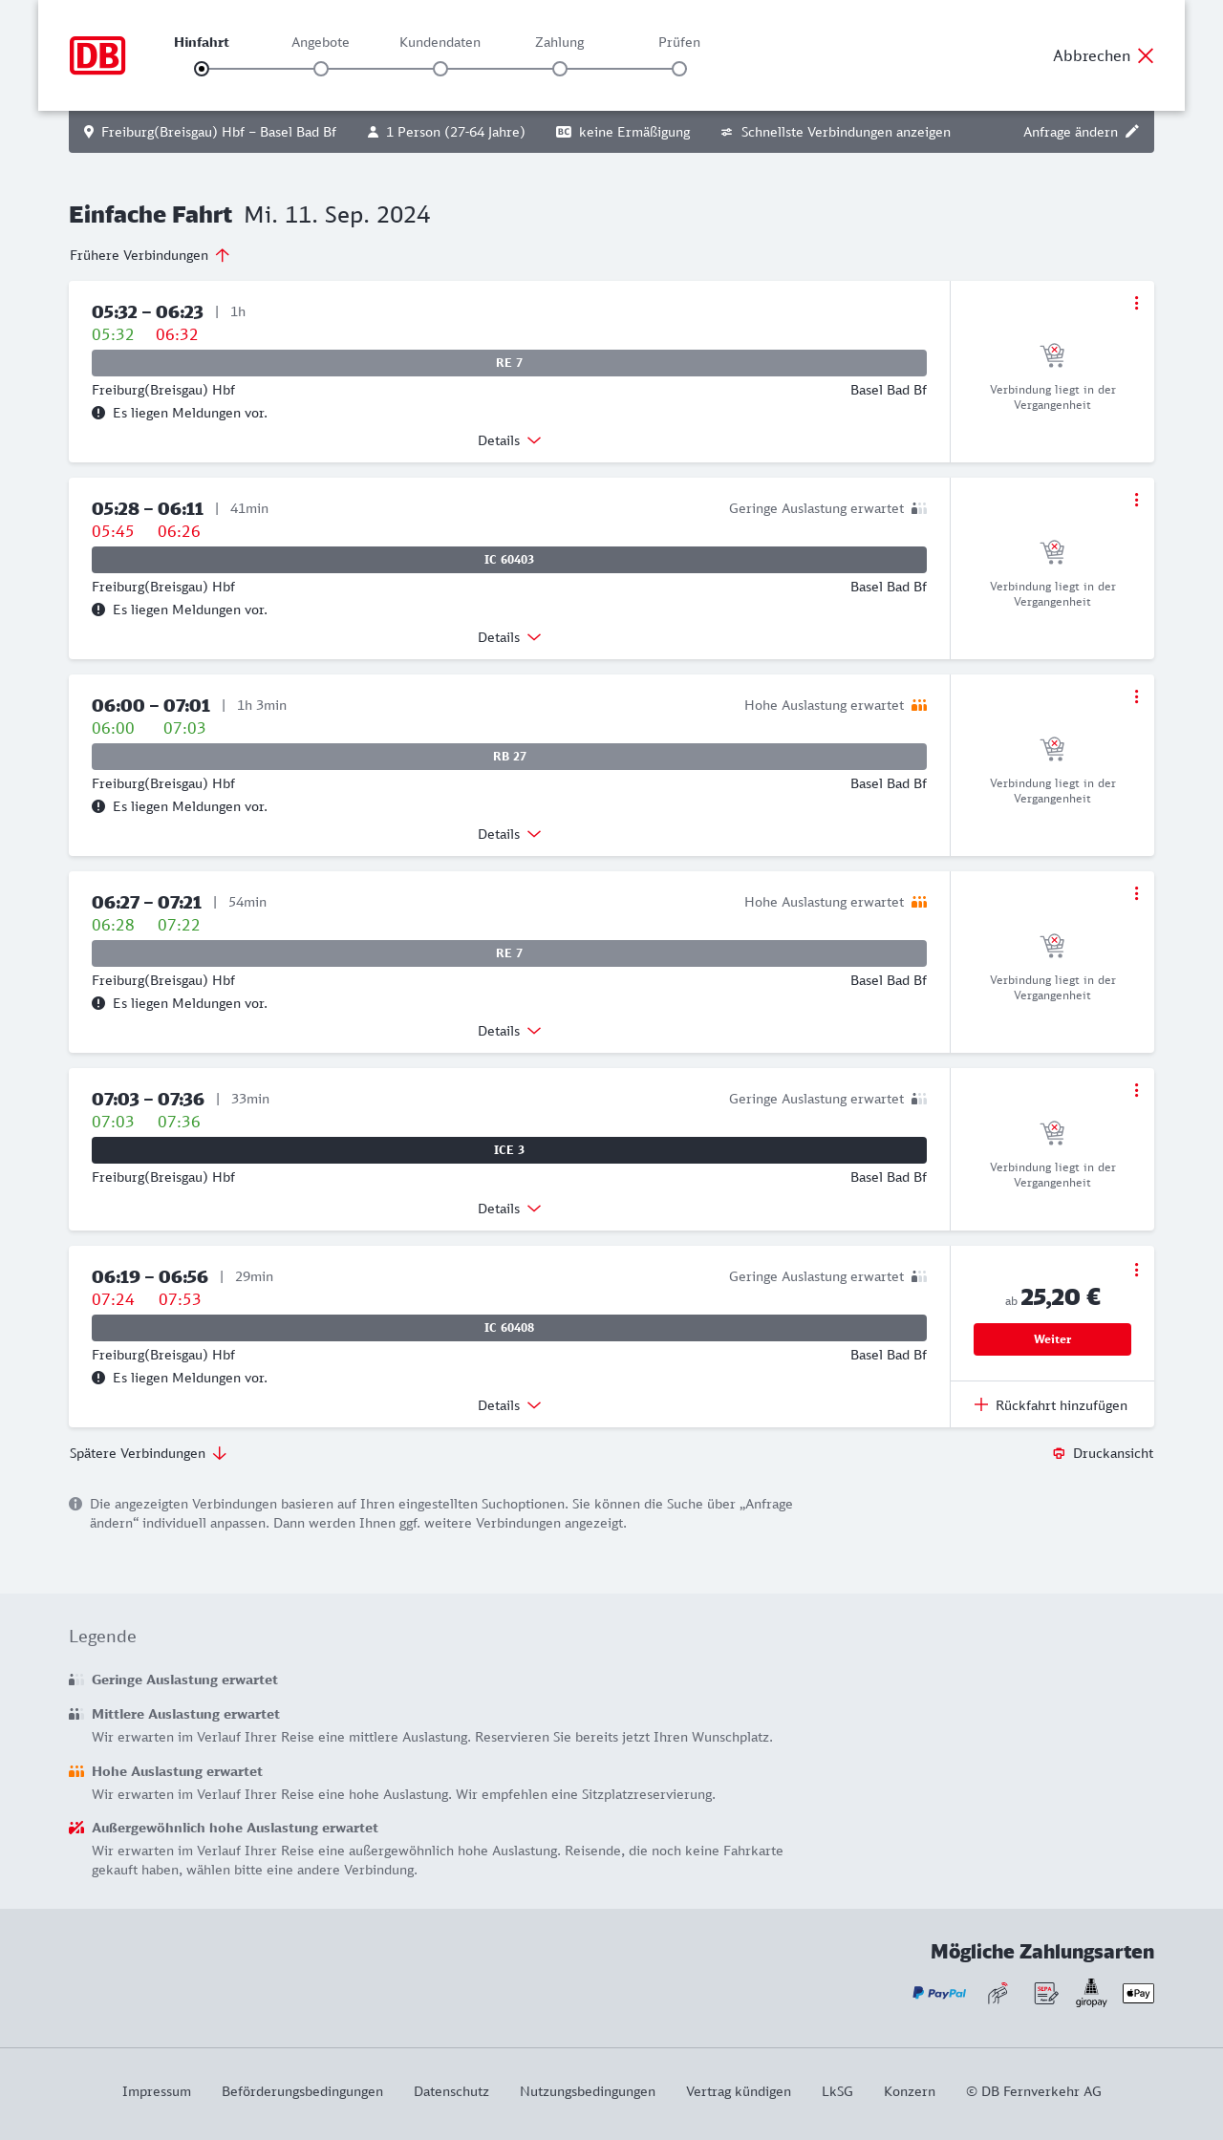Select the Kundendaten step circle
The image size is (1223, 2140).
pos(440,69)
